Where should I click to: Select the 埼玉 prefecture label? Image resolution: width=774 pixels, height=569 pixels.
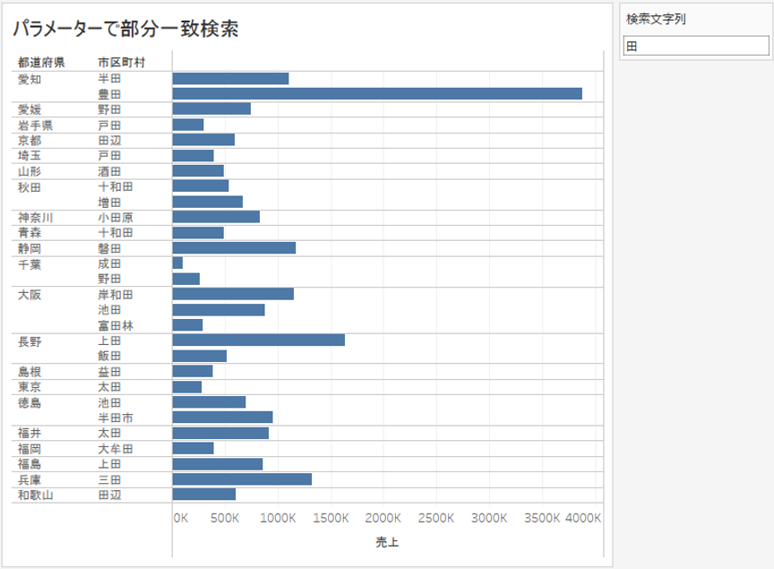pos(30,156)
